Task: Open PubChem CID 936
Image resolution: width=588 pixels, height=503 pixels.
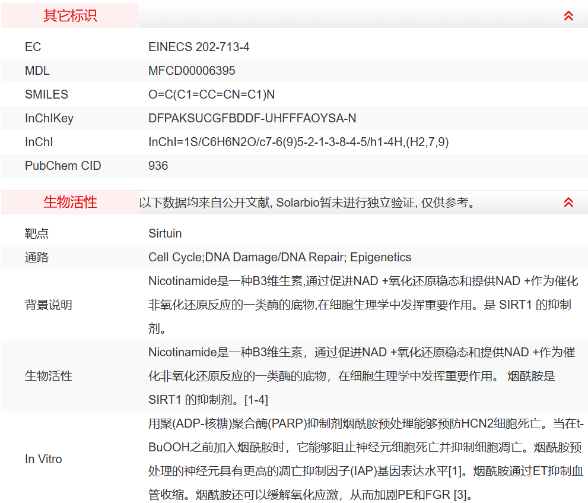Action: (158, 166)
